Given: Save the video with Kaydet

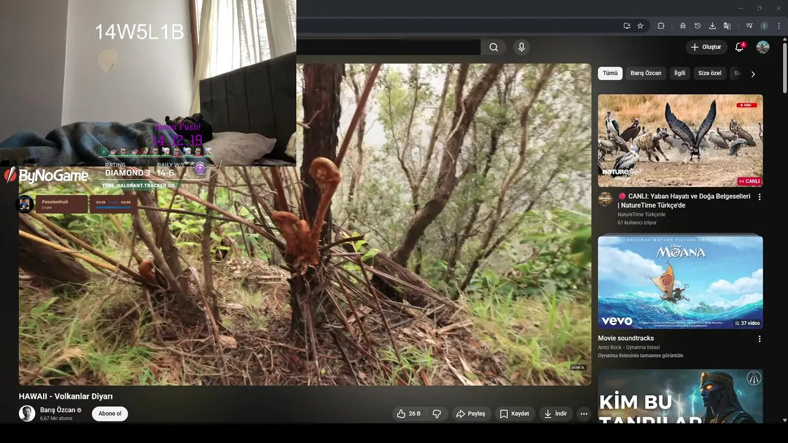Looking at the screenshot, I should click(514, 413).
